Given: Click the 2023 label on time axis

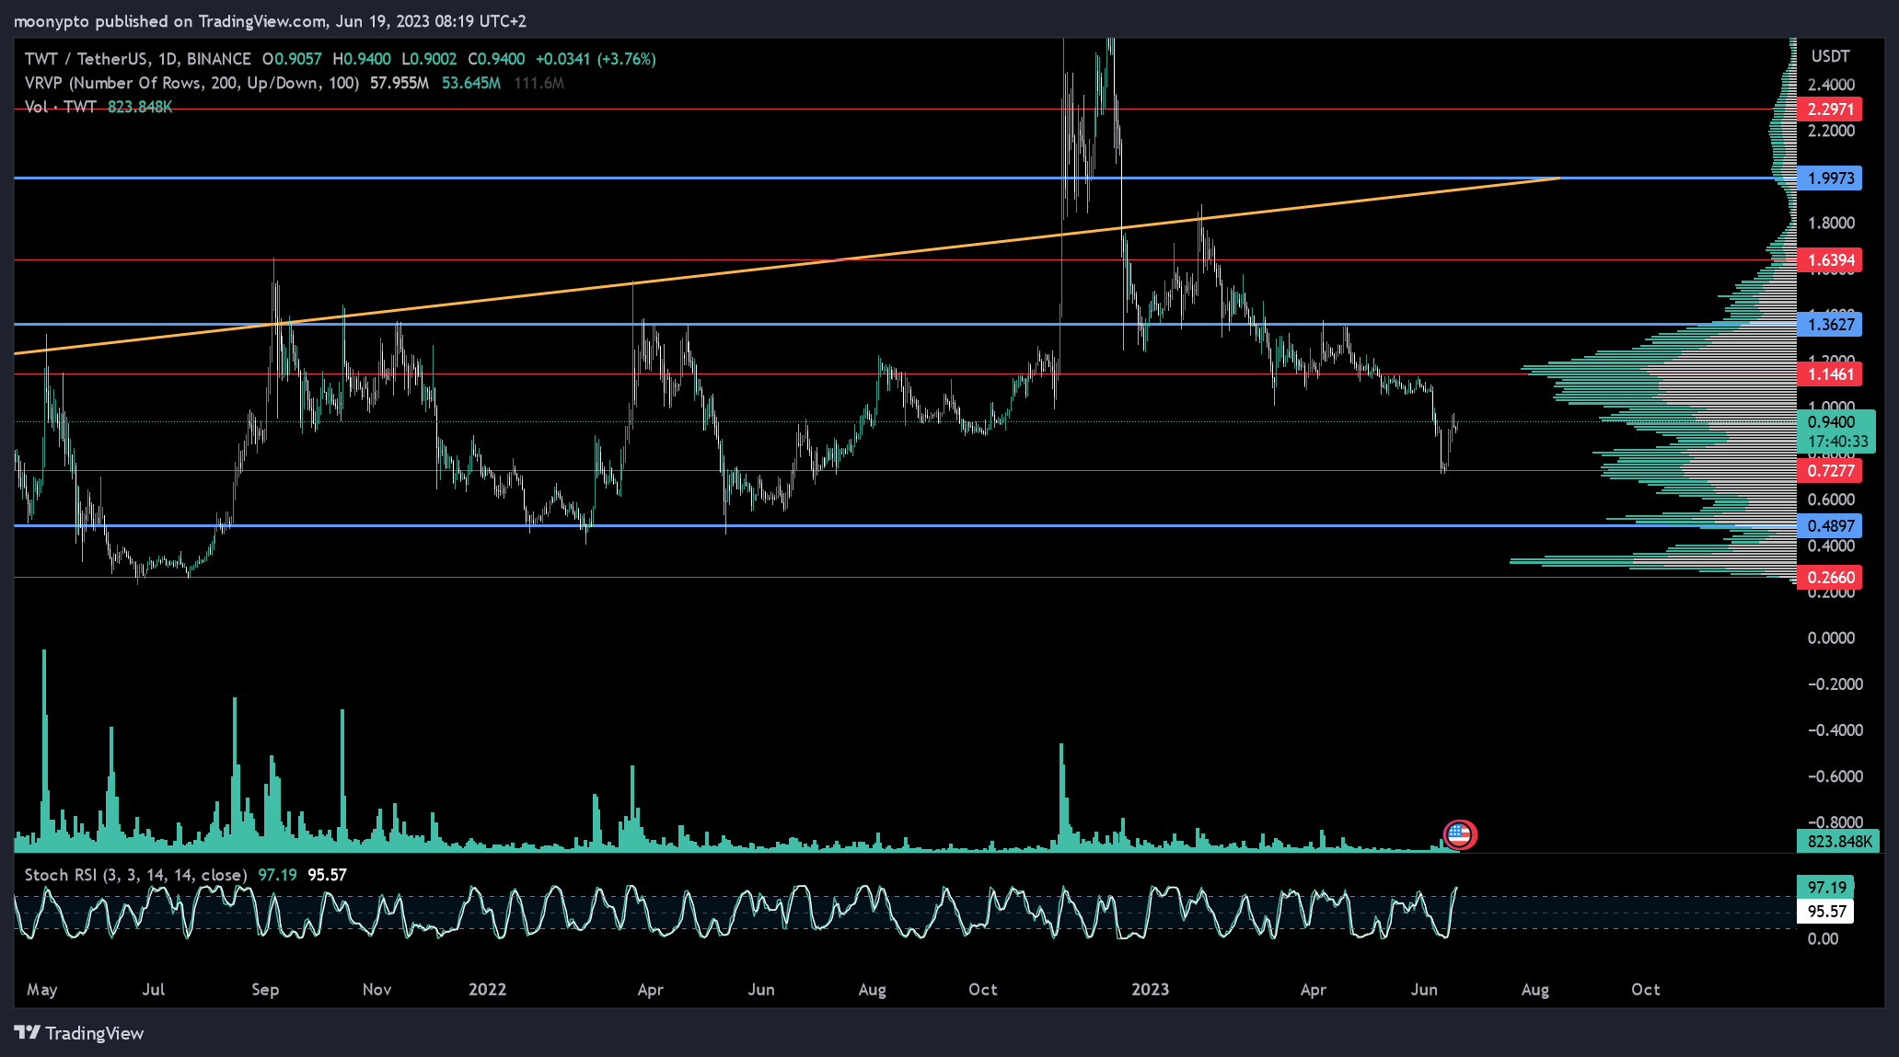Looking at the screenshot, I should click(x=1150, y=990).
